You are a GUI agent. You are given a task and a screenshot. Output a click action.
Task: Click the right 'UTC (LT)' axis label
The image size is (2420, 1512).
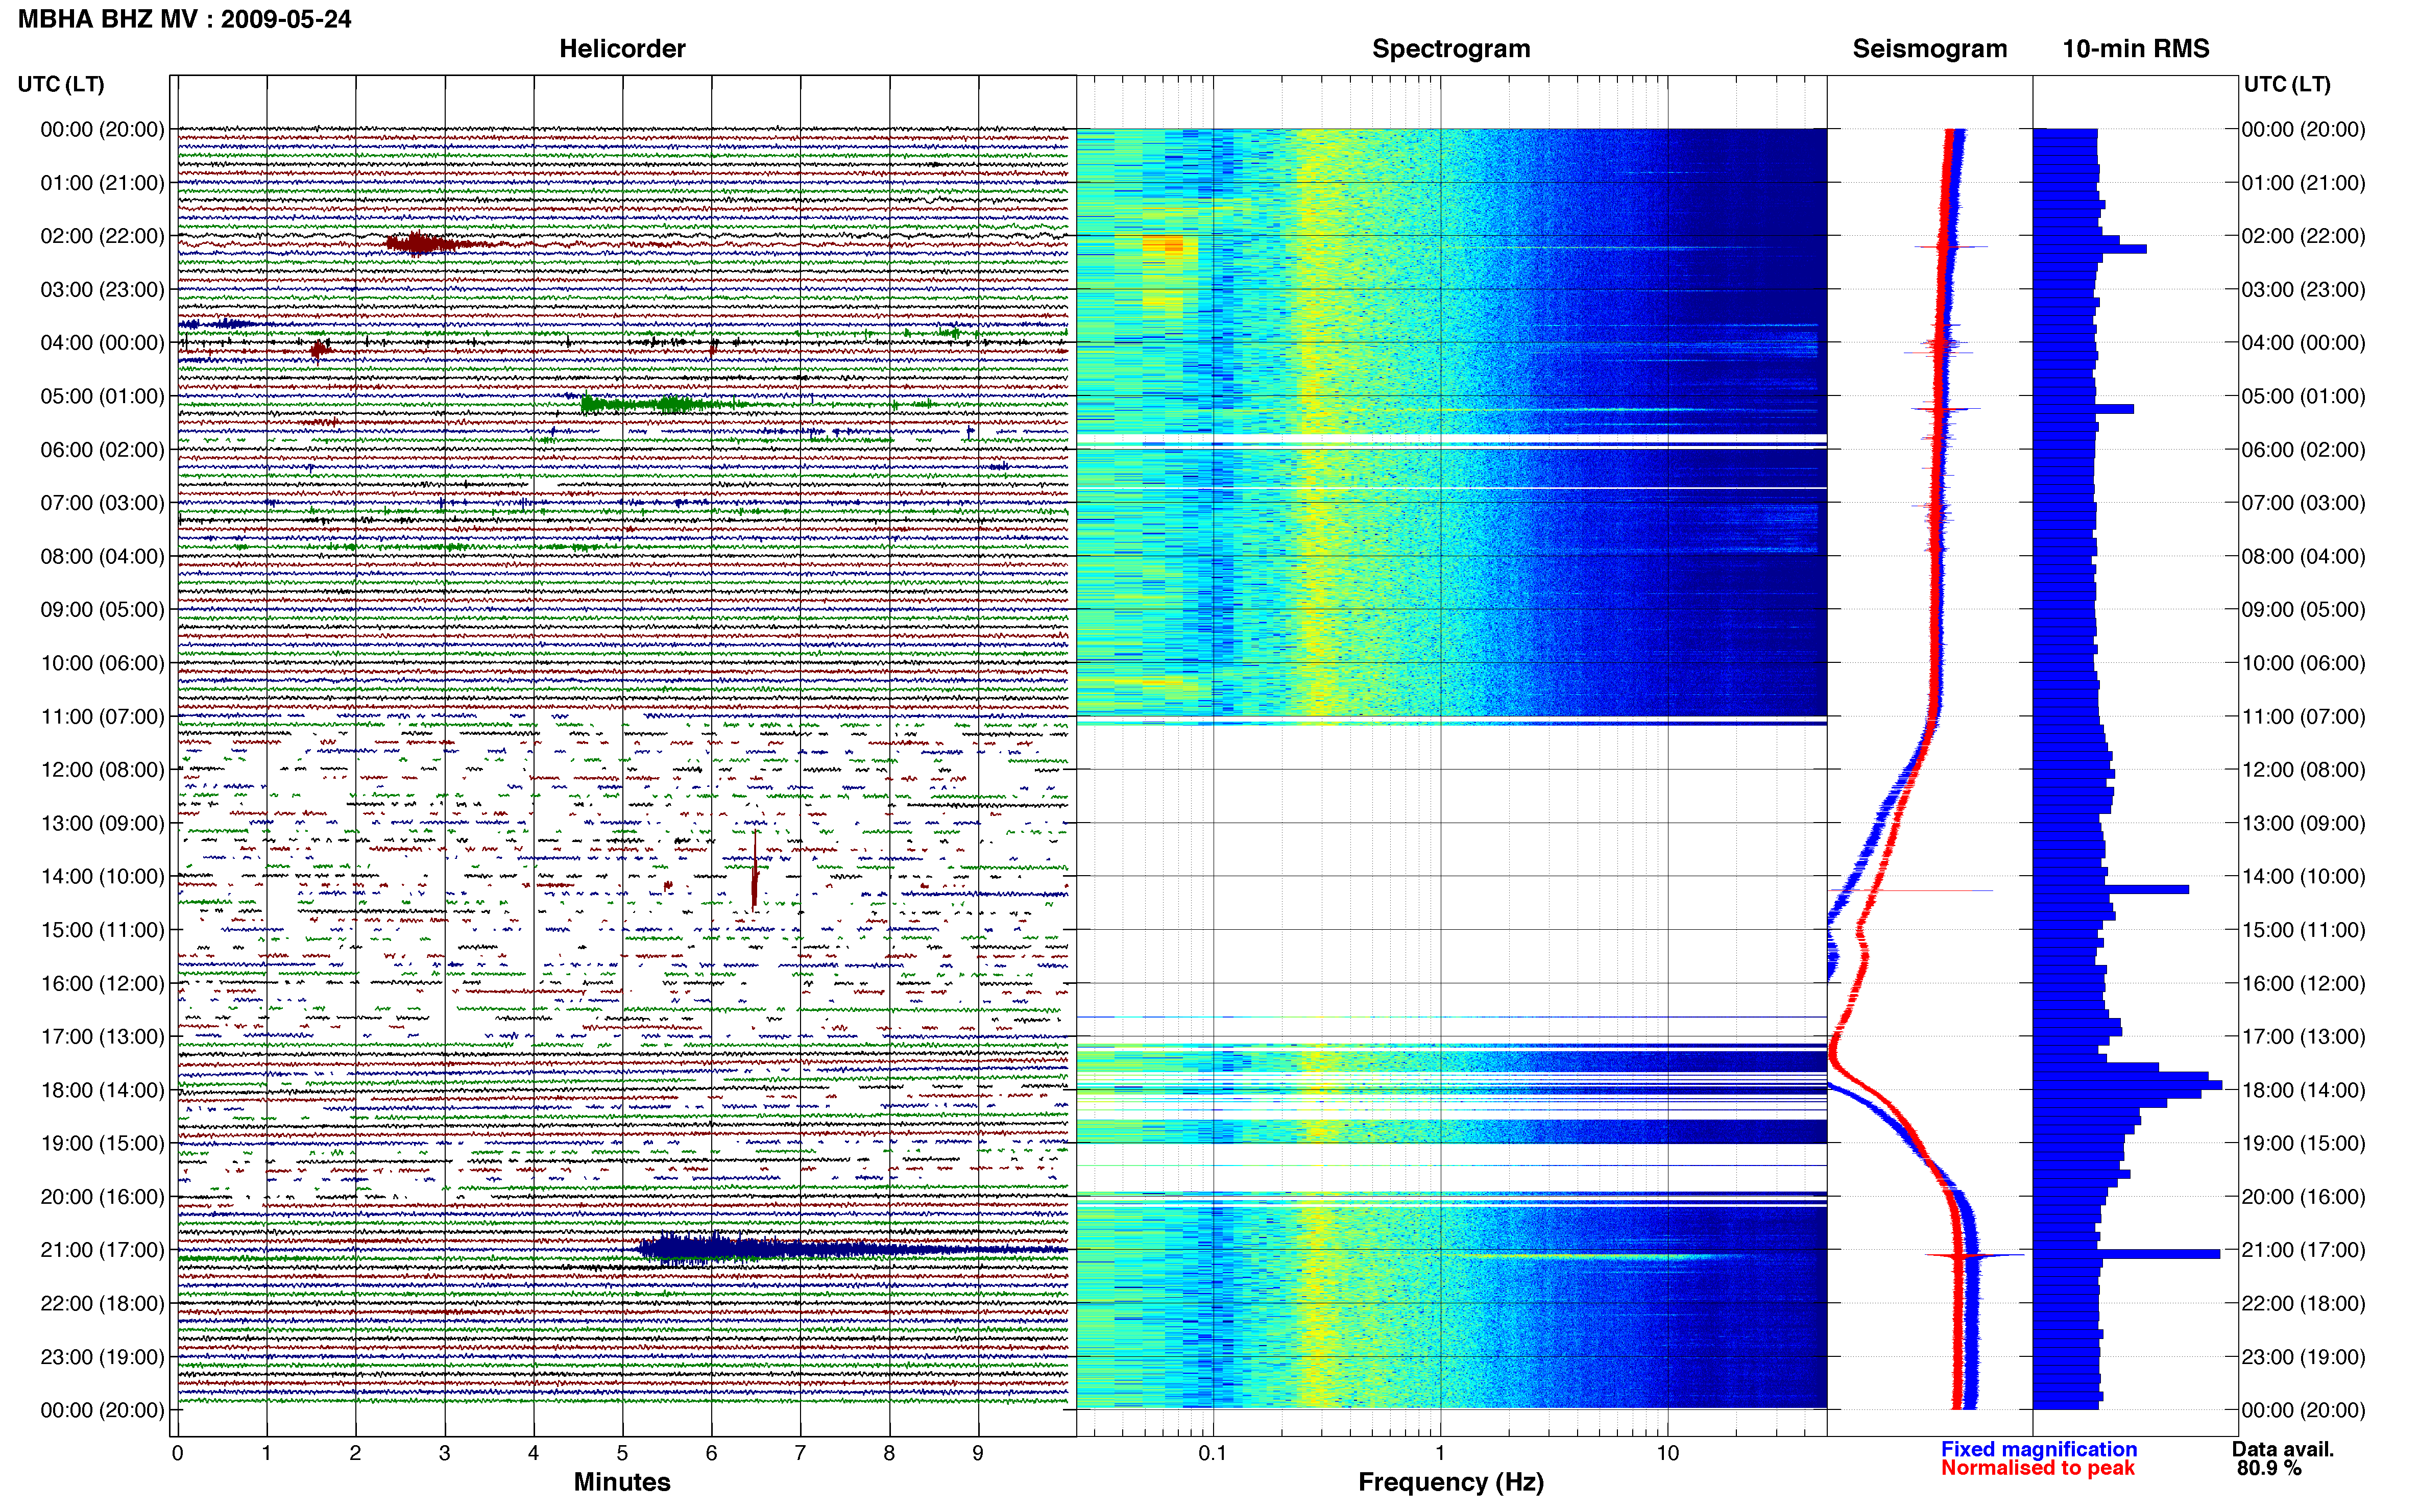[x=2287, y=84]
